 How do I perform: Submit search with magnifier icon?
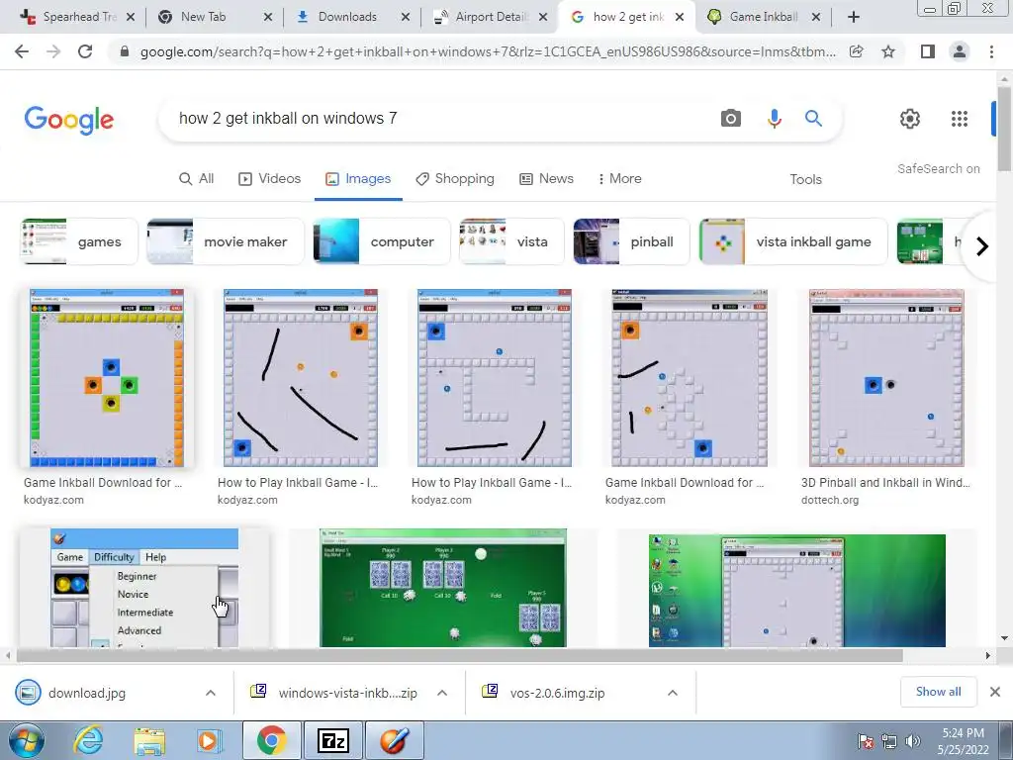point(813,119)
